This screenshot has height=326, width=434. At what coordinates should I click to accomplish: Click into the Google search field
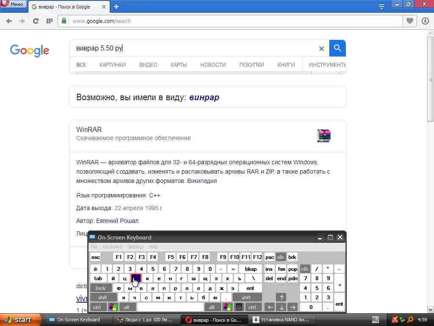194,48
